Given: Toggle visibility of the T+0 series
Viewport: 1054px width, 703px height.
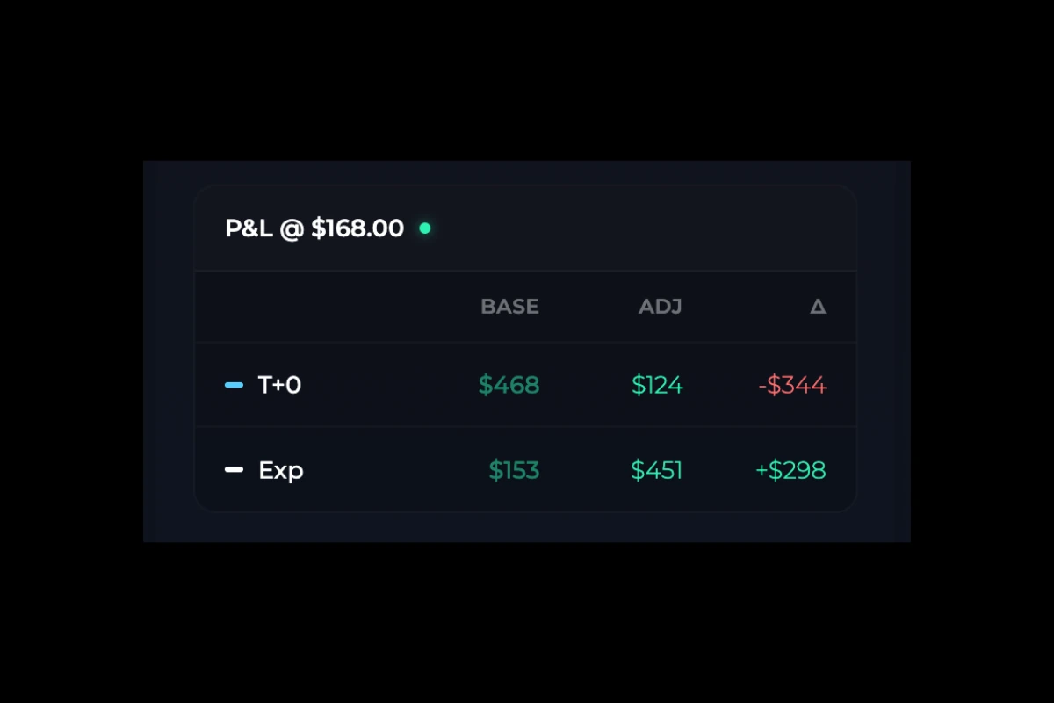Looking at the screenshot, I should pyautogui.click(x=232, y=384).
